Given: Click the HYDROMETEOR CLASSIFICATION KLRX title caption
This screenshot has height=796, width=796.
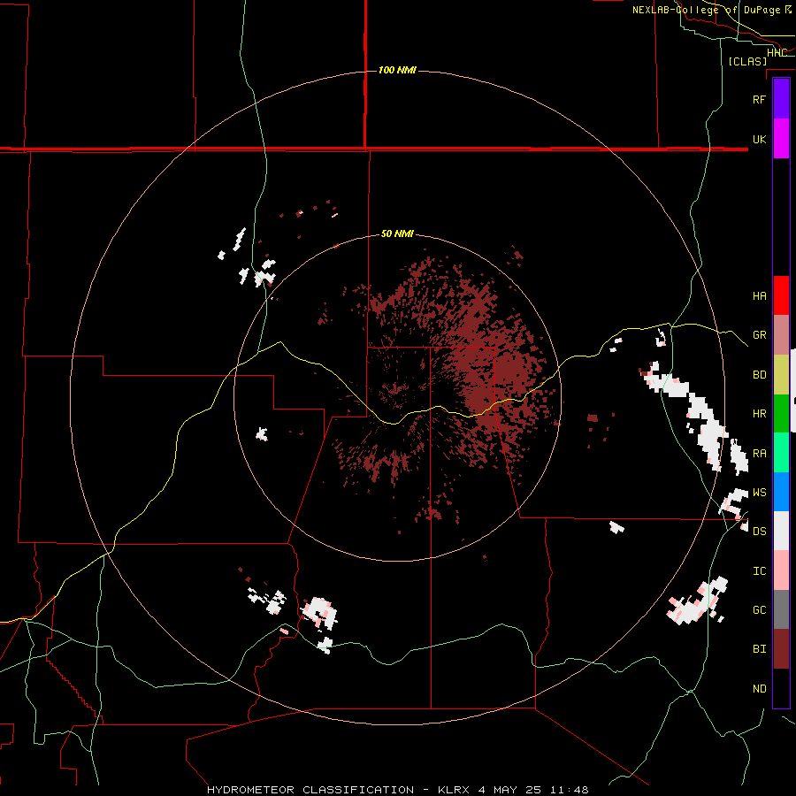Looking at the screenshot, I should click(397, 790).
